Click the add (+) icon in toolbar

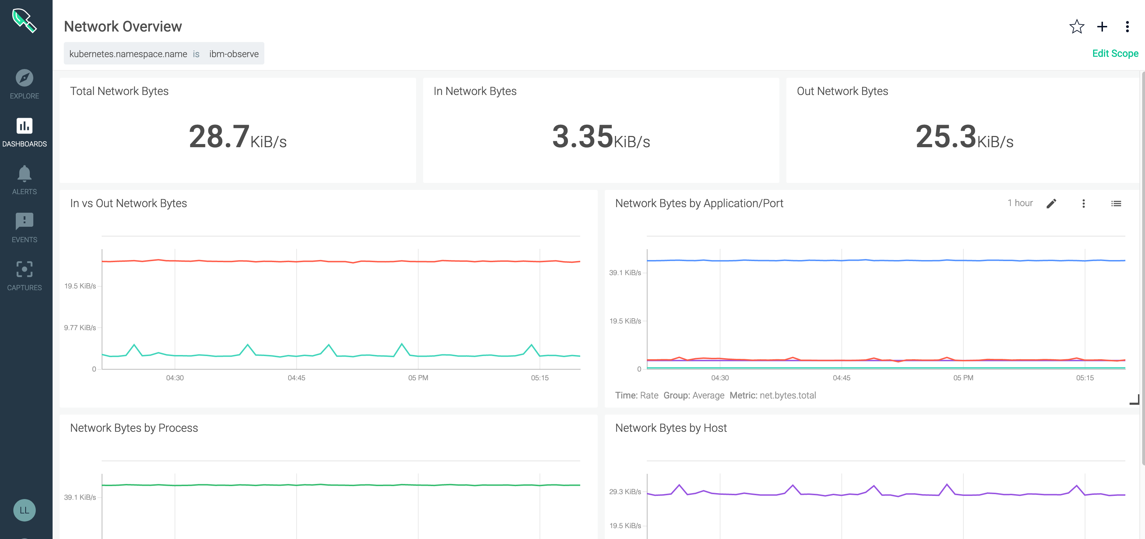[1103, 26]
